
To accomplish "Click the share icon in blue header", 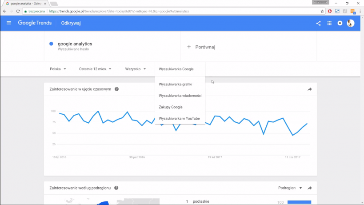I will [318, 23].
